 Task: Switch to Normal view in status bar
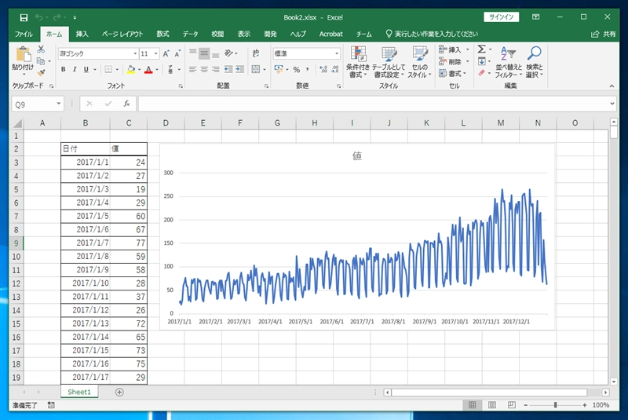[473, 405]
